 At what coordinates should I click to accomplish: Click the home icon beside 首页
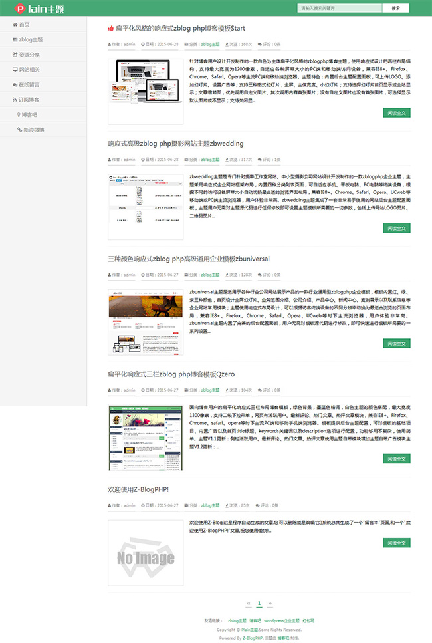click(x=15, y=24)
